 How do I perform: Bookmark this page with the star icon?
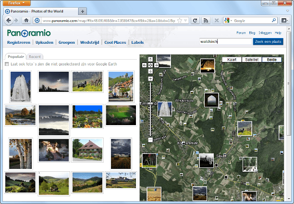coord(180,21)
